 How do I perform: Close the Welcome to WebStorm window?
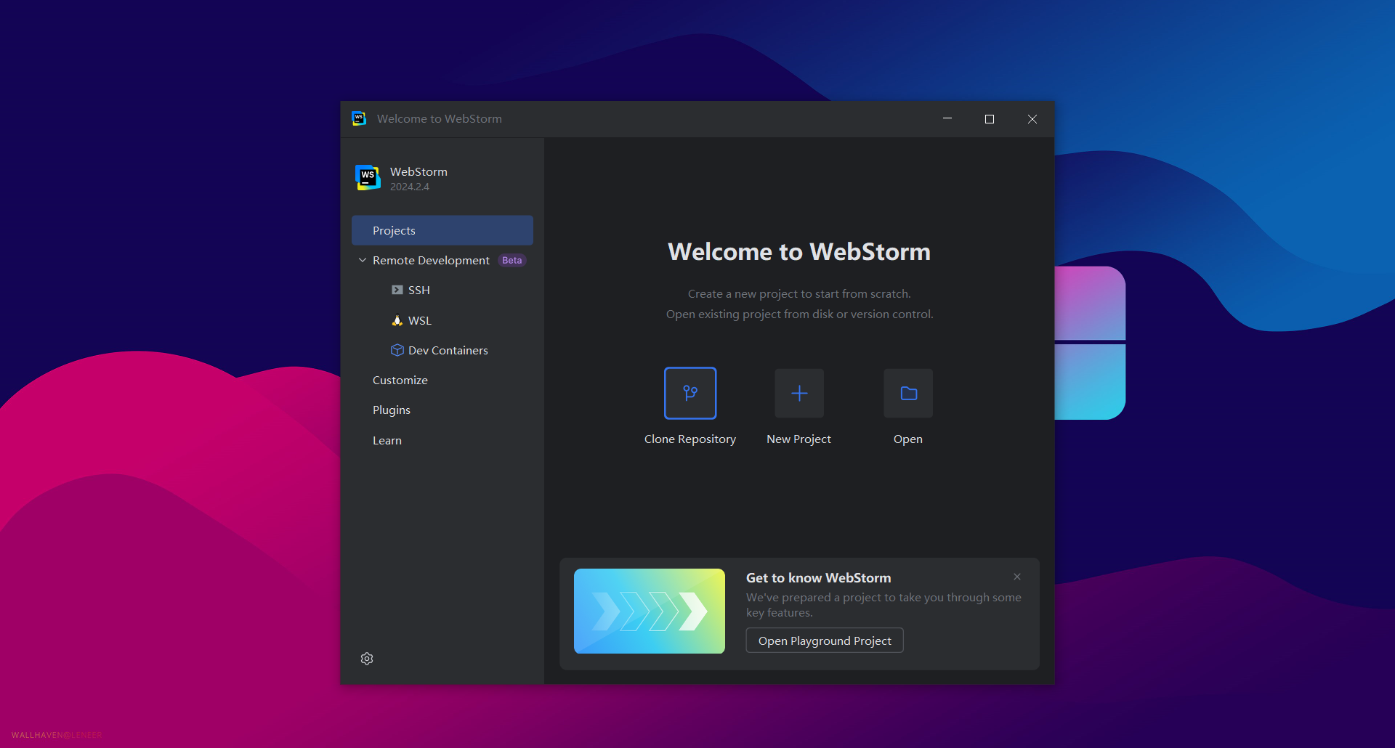coord(1032,118)
